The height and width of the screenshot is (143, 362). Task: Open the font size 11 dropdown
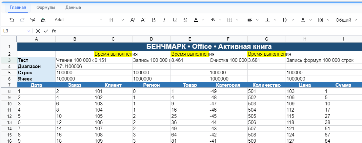coord(116,20)
